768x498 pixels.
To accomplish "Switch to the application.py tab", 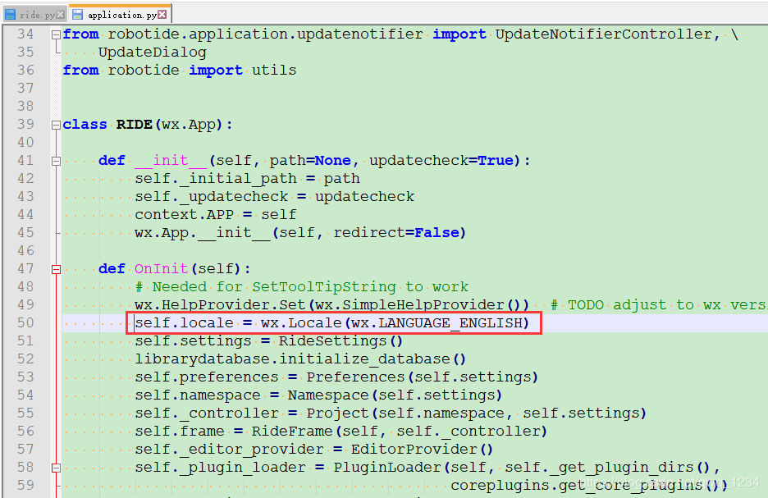I will [122, 15].
